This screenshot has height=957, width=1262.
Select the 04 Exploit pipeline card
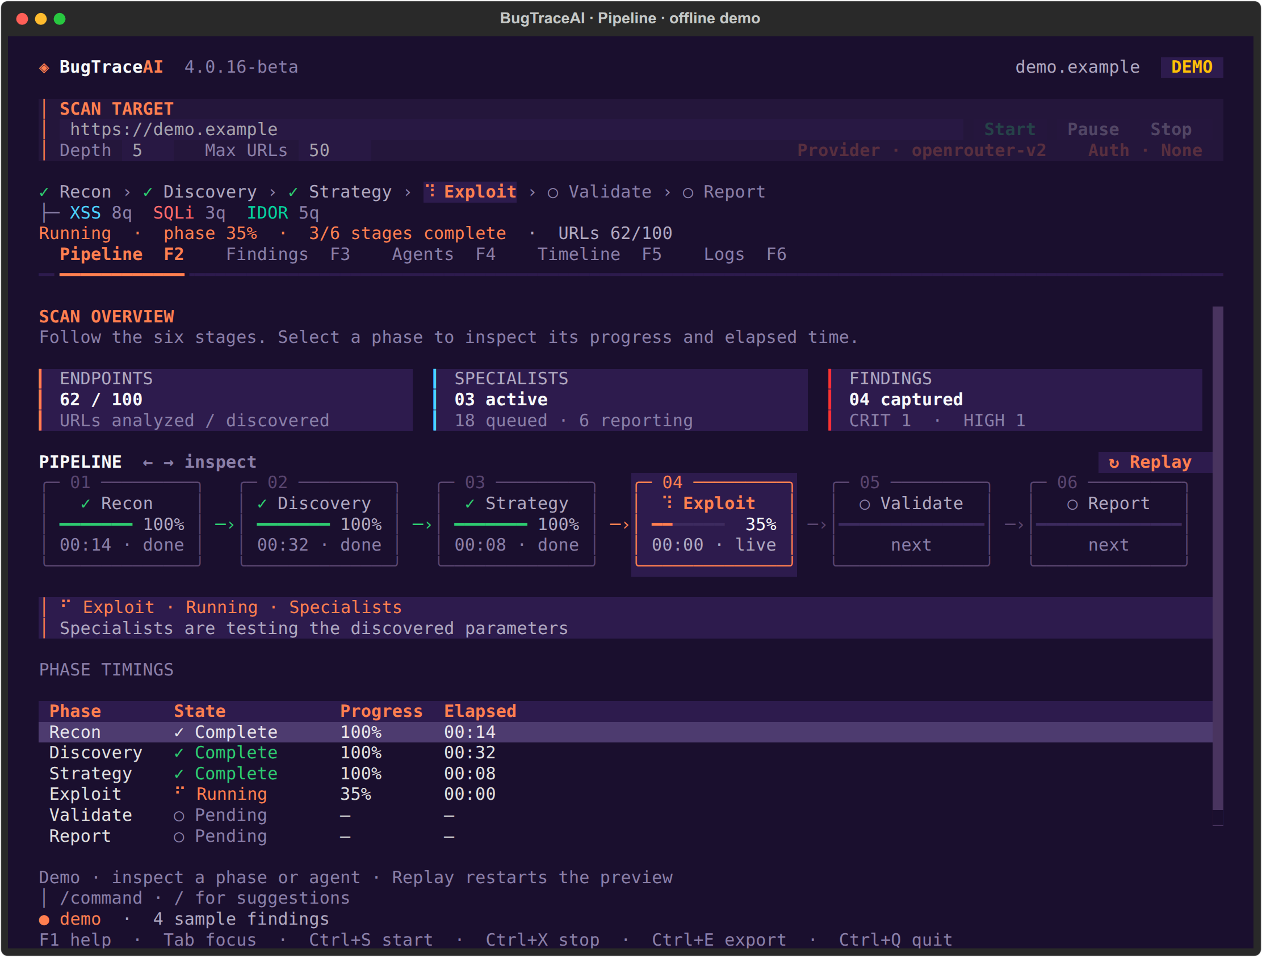click(x=714, y=523)
